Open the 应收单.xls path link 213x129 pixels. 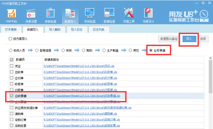(80, 72)
